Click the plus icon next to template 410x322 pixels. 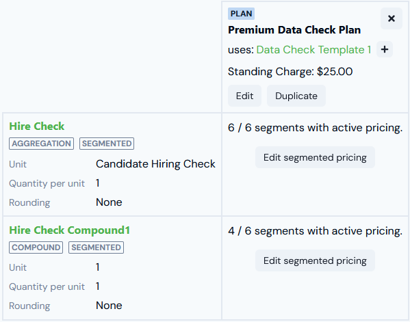click(x=385, y=49)
